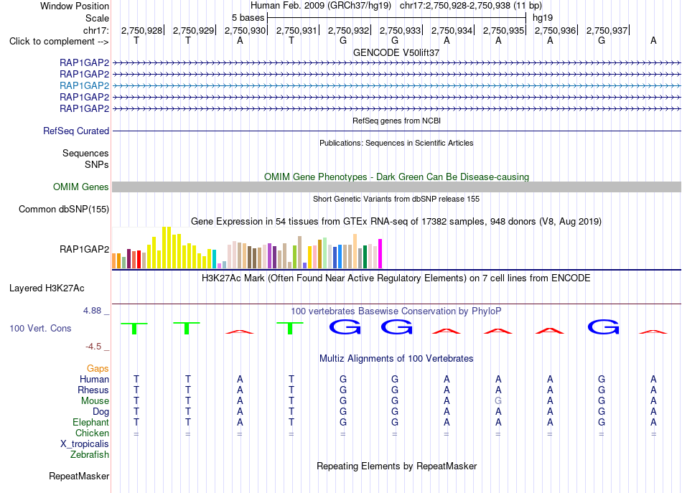Click position label 2,750,934 in chr17 ruler
682x493 pixels.
(x=452, y=30)
